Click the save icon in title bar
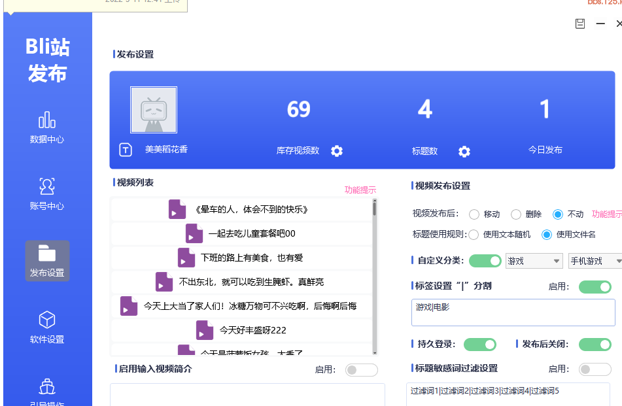Screen dimensions: 622x406 click(579, 24)
